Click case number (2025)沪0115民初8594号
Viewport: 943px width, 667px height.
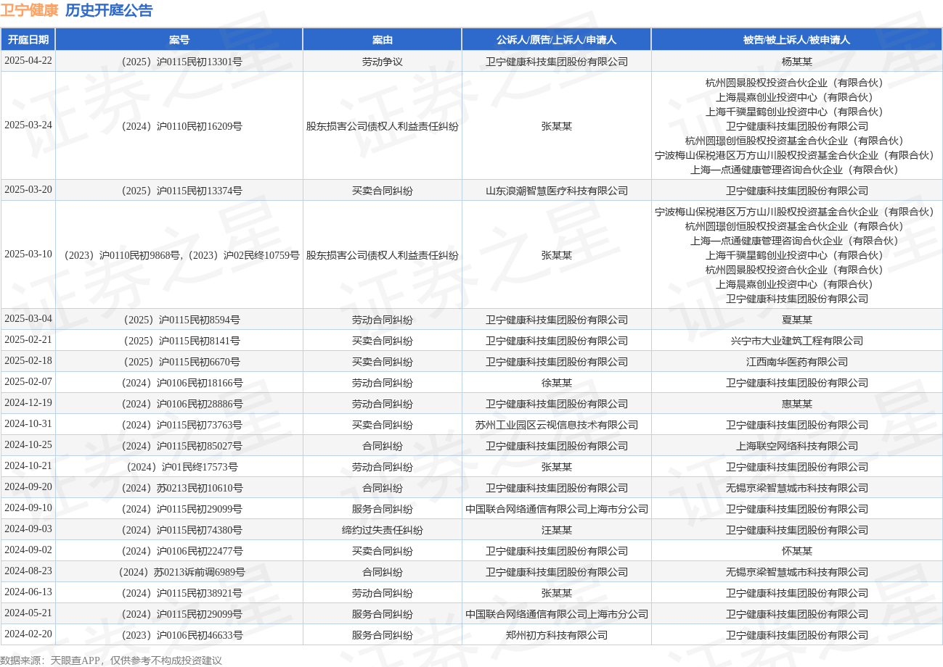[x=179, y=320]
